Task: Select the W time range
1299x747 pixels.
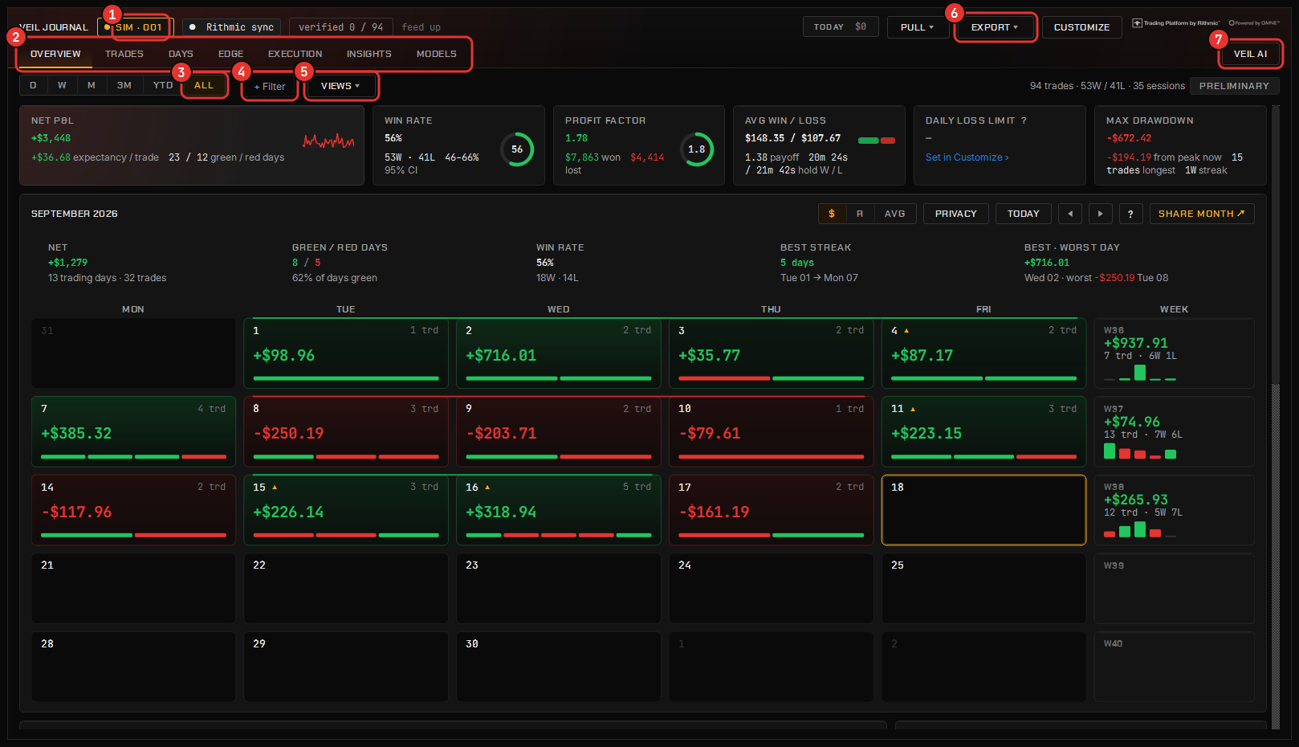Action: point(62,85)
